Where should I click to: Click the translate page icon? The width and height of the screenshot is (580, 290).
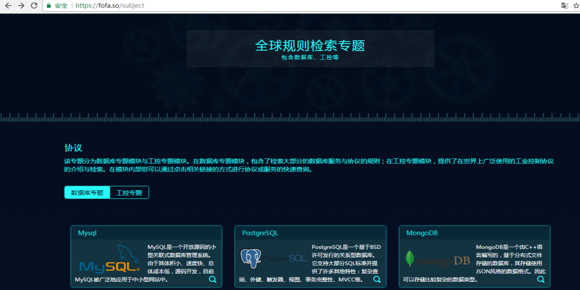pyautogui.click(x=564, y=6)
